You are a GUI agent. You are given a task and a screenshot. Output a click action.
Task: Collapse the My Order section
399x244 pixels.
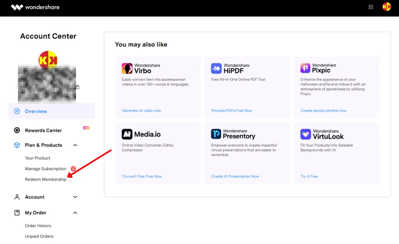[75, 213]
